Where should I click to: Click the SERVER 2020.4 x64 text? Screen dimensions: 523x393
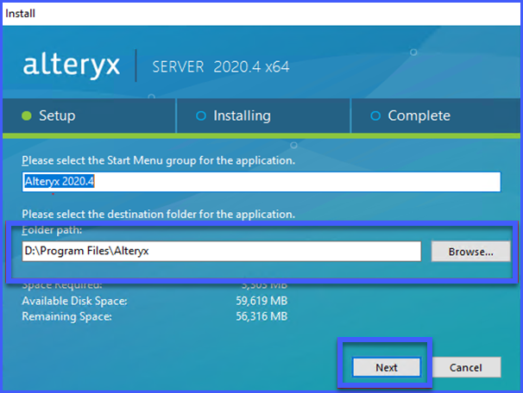coord(221,67)
